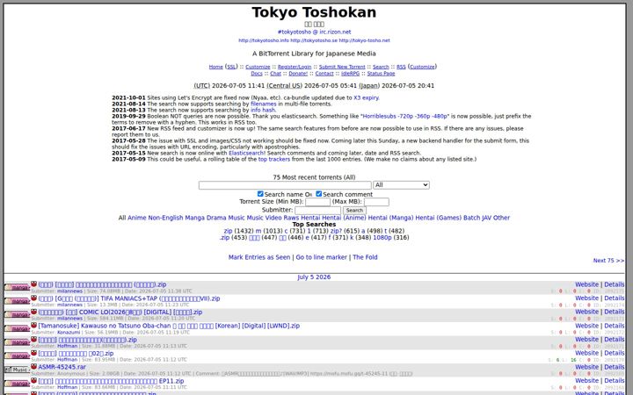
Task: Click manga badge of the 31.88MB Hoffman row
Action: pos(17,342)
